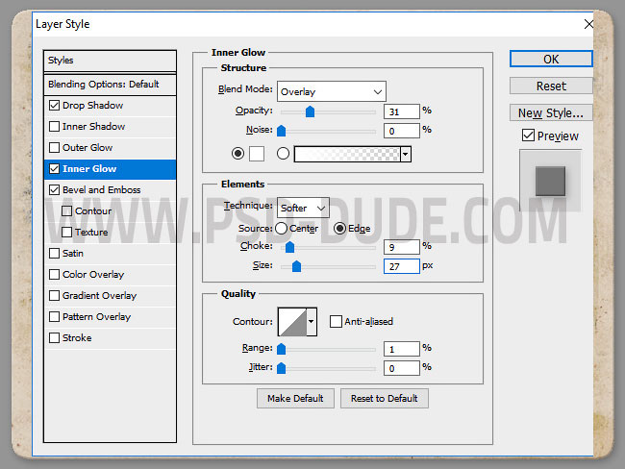Enable the Outer Glow checkbox
The height and width of the screenshot is (469, 625).
tap(54, 147)
